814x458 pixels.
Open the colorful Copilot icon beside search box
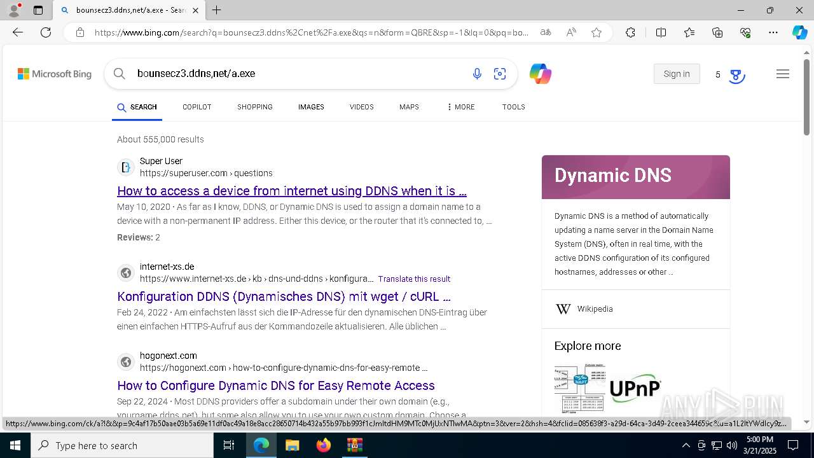(x=541, y=74)
